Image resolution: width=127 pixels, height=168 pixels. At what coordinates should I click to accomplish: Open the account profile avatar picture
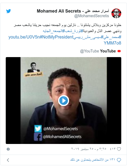coord(116,13)
